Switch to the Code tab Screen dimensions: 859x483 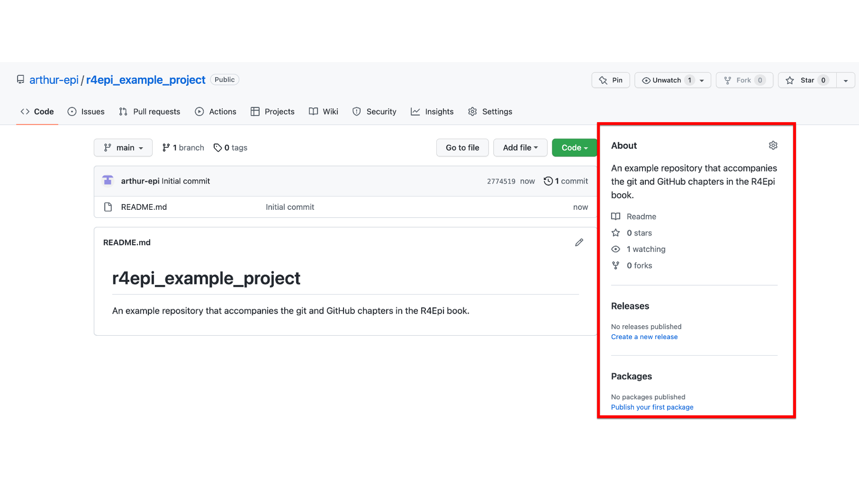point(37,112)
